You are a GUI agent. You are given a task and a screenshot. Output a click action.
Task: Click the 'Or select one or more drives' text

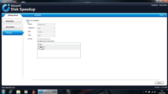point(46,41)
